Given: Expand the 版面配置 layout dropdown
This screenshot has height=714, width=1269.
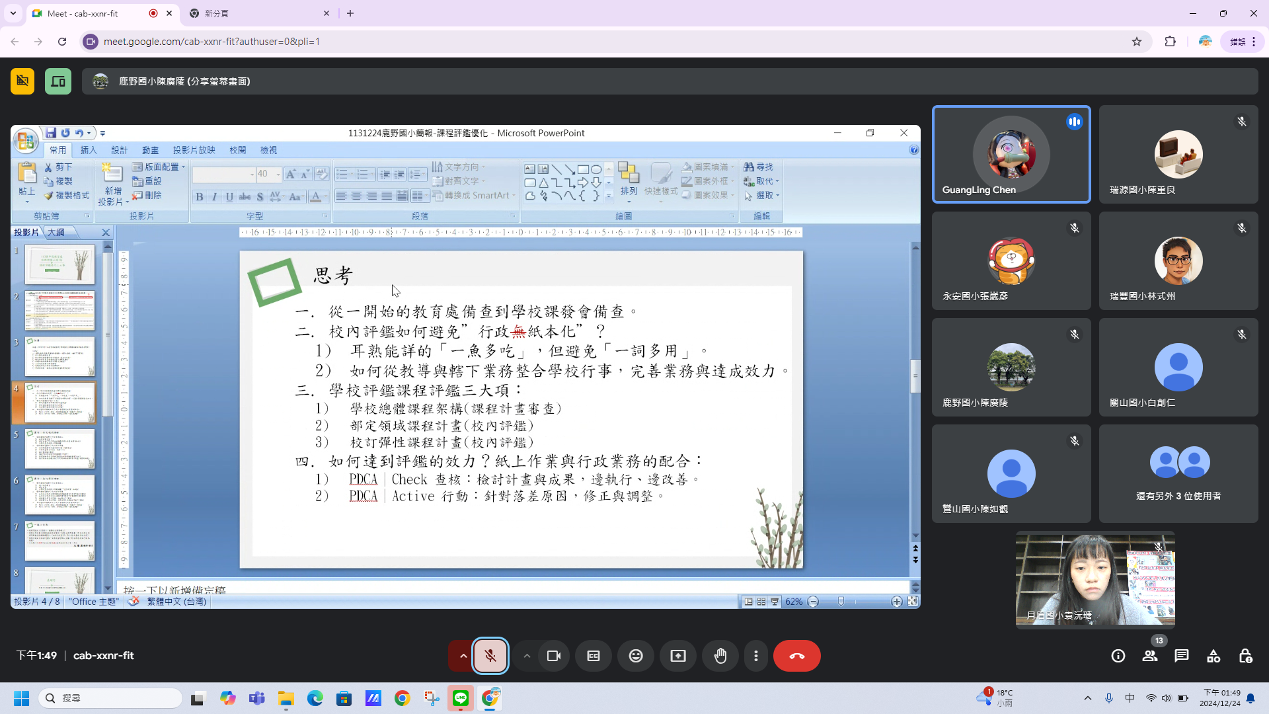Looking at the screenshot, I should pos(159,167).
